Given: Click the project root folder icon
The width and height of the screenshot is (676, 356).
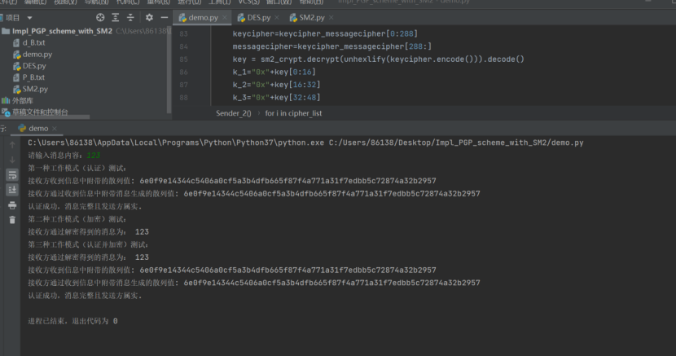Looking at the screenshot, I should coord(6,31).
